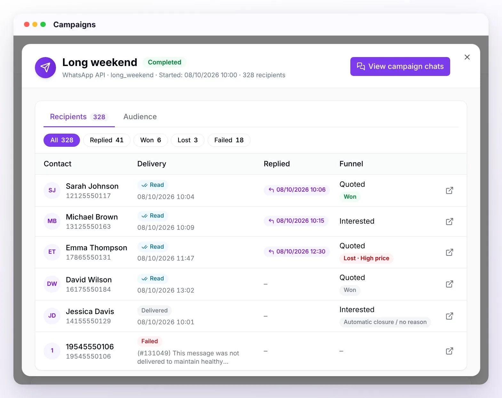
Task: Click the ET avatar for Emma Thompson
Action: tap(52, 252)
